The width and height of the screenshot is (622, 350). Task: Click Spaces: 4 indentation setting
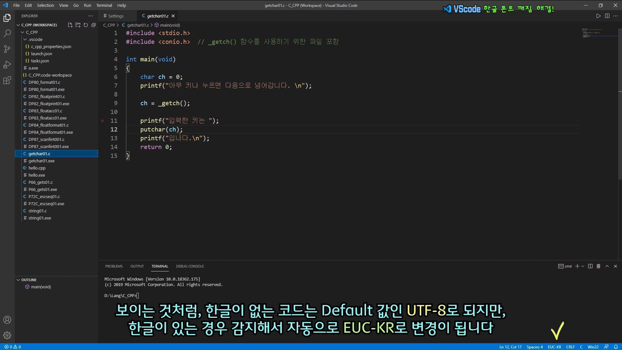click(535, 347)
